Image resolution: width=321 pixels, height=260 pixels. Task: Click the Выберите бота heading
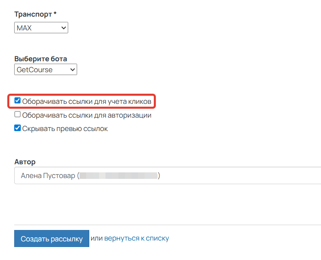pos(41,59)
